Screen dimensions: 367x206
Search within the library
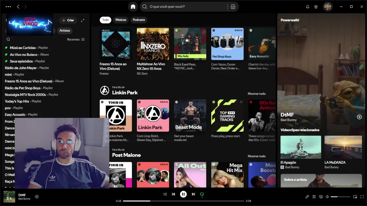coord(8,39)
